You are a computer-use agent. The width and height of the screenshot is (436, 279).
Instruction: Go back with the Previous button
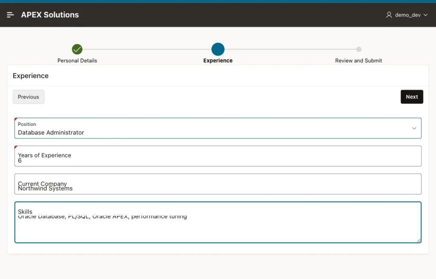pos(29,97)
